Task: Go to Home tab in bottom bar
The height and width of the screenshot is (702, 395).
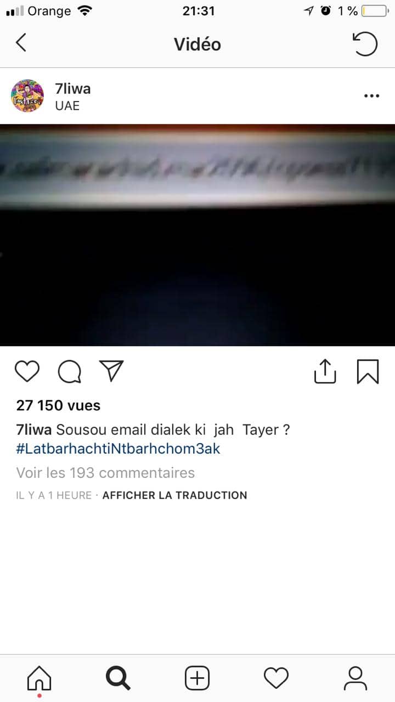Action: tap(39, 679)
